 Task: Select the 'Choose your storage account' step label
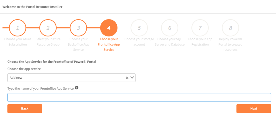(139, 42)
